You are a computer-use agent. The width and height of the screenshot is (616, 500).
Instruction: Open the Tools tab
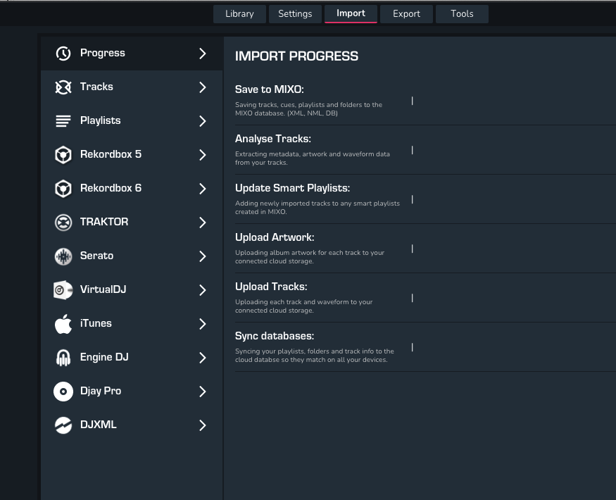coord(462,14)
